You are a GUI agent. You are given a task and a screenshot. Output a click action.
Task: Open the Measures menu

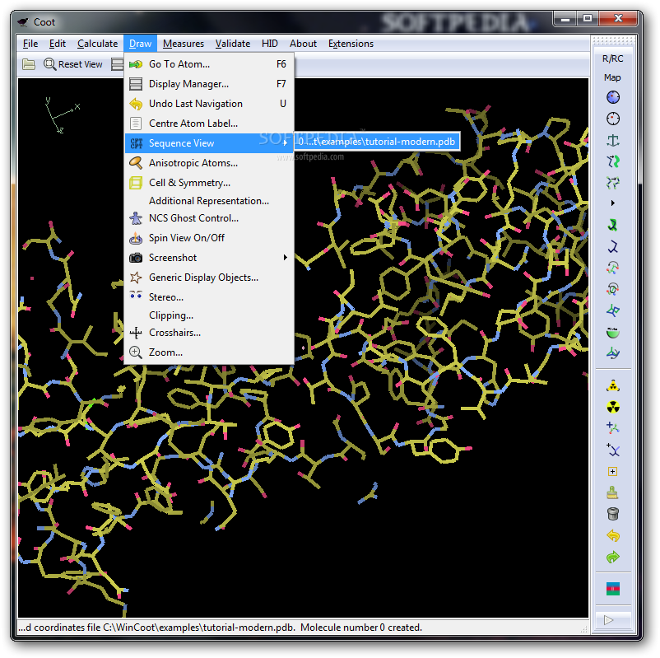183,44
